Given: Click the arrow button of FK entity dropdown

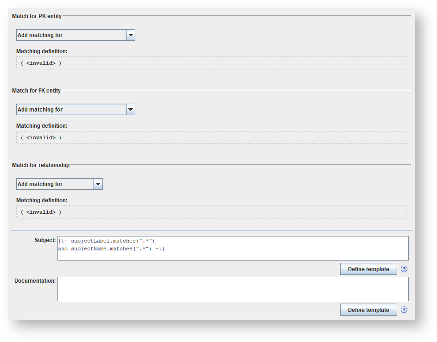Looking at the screenshot, I should (131, 110).
